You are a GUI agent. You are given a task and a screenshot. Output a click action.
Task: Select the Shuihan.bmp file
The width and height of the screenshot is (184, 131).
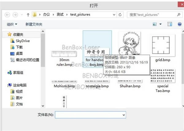[130, 84]
